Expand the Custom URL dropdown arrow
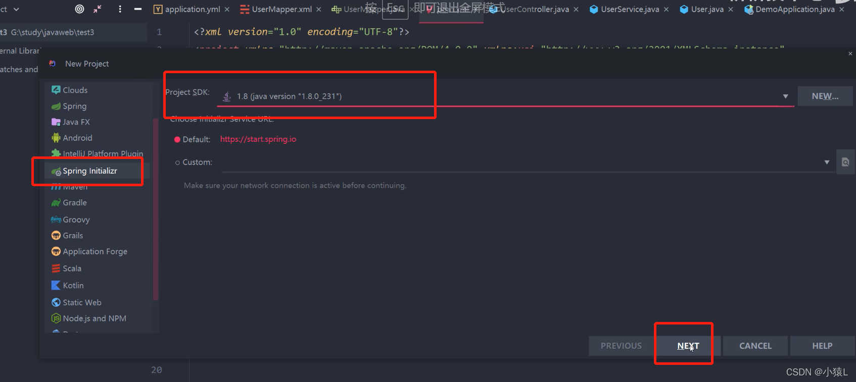Screen dimensions: 856x382 click(827, 162)
